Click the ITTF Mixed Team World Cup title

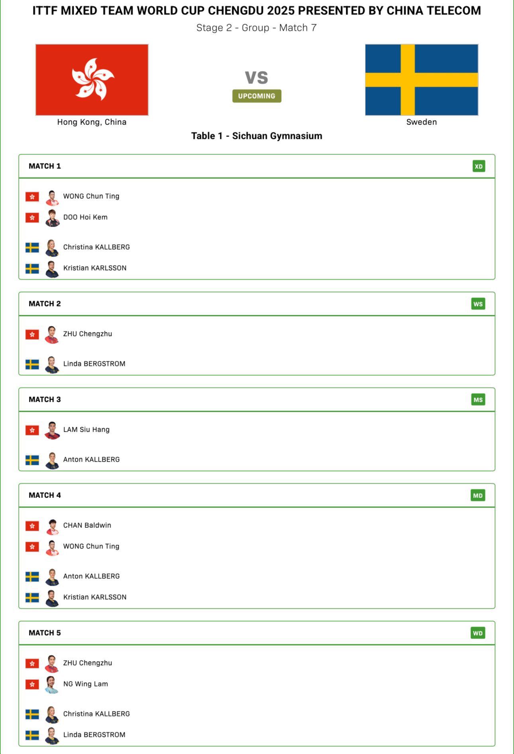point(257,11)
